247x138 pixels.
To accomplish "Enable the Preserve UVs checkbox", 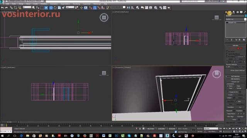I will 228,92.
